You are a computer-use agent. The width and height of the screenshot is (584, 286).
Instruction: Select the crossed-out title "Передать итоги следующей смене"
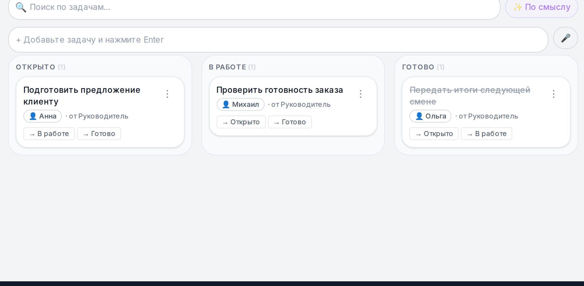coord(470,96)
